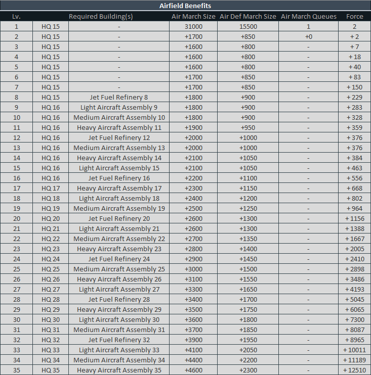This screenshot has width=371, height=375.
Task: Select the Air March Queues header
Action: coord(308,16)
